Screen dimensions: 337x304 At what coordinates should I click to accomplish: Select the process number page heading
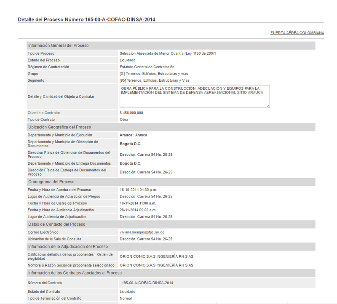tap(86, 19)
